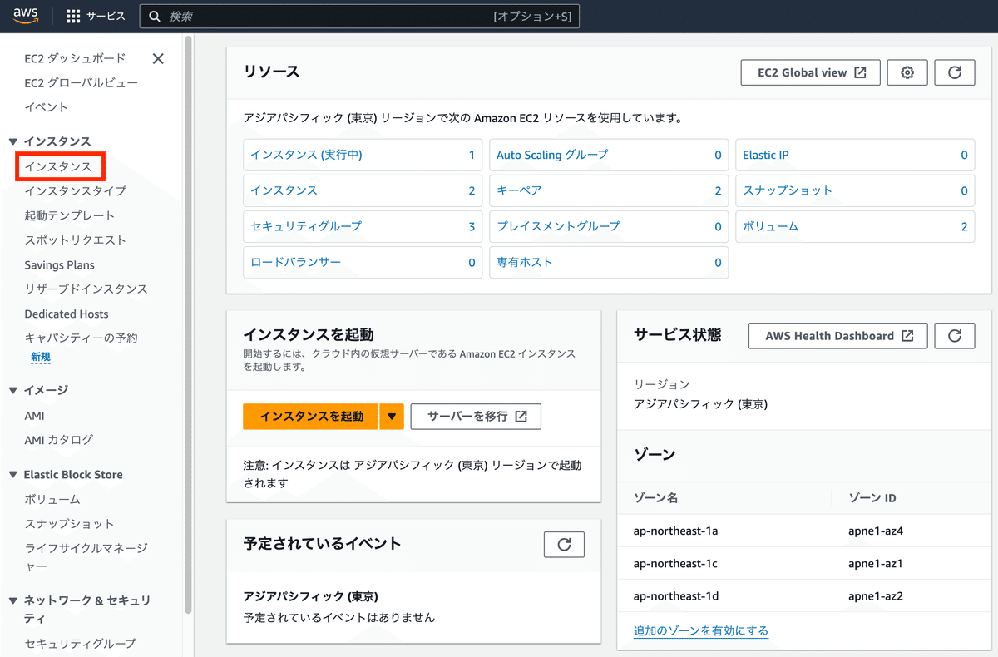Click the 検索 search field
The height and width of the screenshot is (657, 998).
coord(359,16)
